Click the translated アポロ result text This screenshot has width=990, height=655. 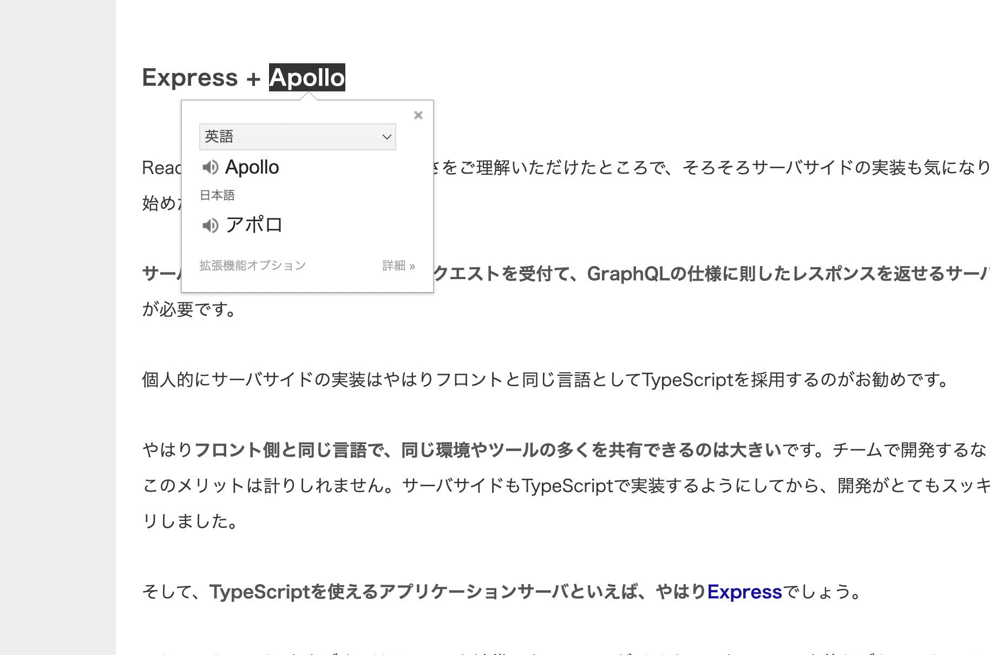click(254, 224)
